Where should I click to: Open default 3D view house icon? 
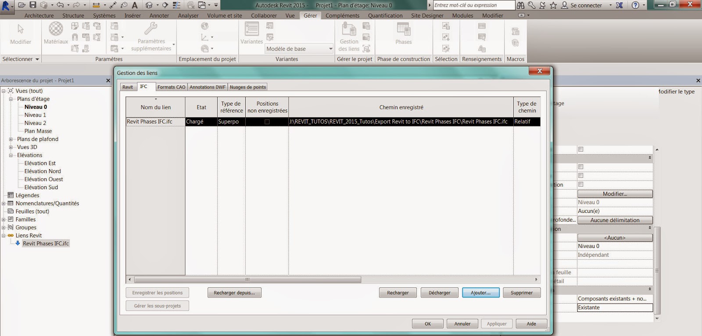149,5
